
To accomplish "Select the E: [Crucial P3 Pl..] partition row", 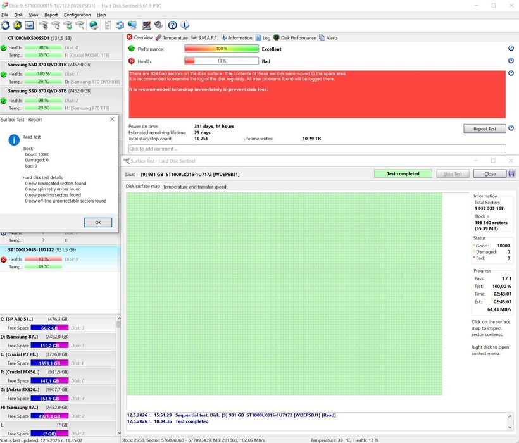I will pyautogui.click(x=58, y=359).
